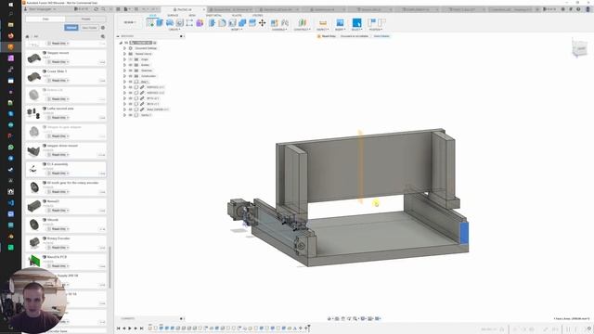Toggle eye visibility of the Sketches folder

130,71
